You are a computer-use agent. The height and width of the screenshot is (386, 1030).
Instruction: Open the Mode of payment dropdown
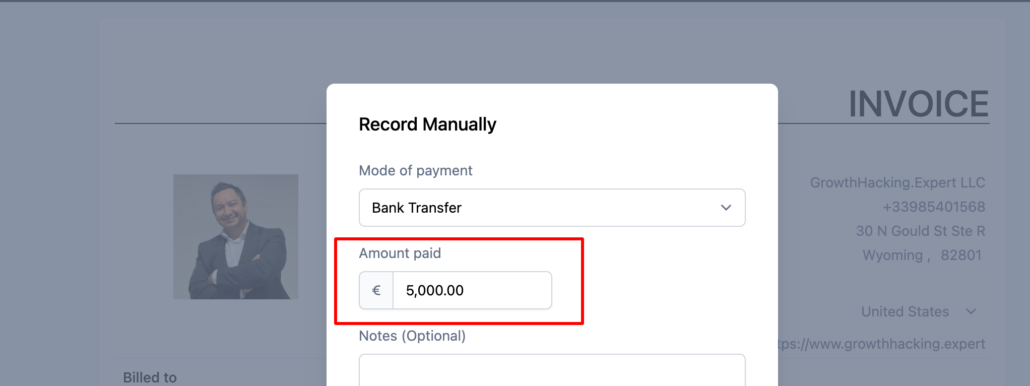coord(552,207)
